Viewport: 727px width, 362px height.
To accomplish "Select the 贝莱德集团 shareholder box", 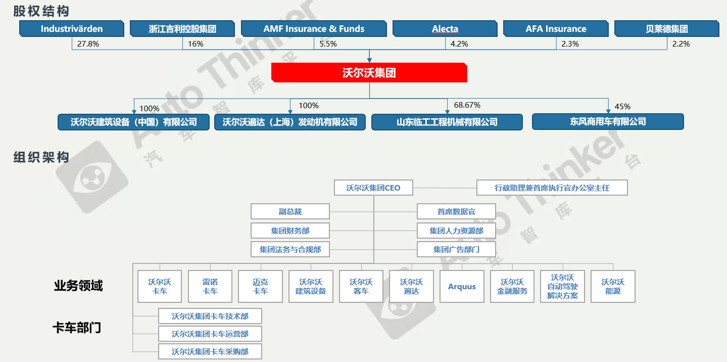I will 667,29.
